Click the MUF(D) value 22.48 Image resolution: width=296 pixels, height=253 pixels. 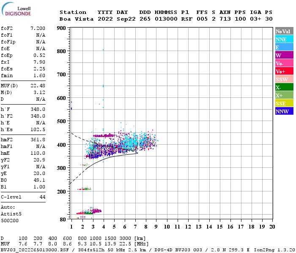[38, 86]
